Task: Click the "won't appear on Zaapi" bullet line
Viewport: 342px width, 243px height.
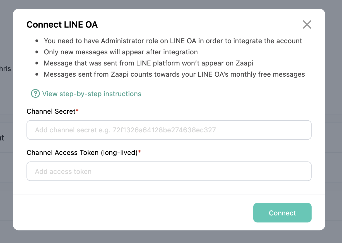Action: point(148,63)
